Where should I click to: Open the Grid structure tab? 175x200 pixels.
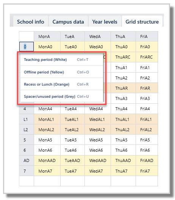click(142, 22)
